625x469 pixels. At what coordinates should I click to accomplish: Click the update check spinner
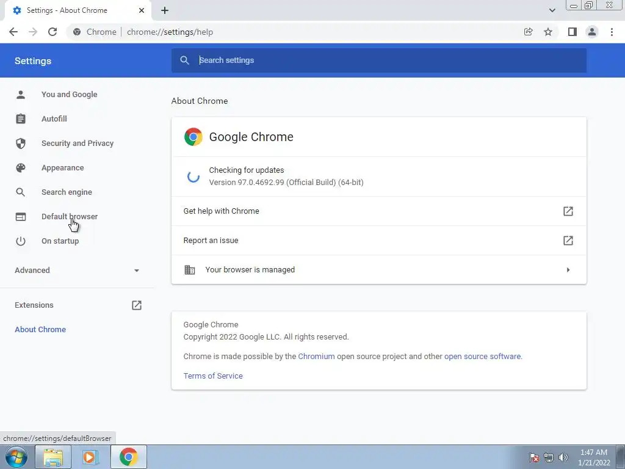point(193,176)
